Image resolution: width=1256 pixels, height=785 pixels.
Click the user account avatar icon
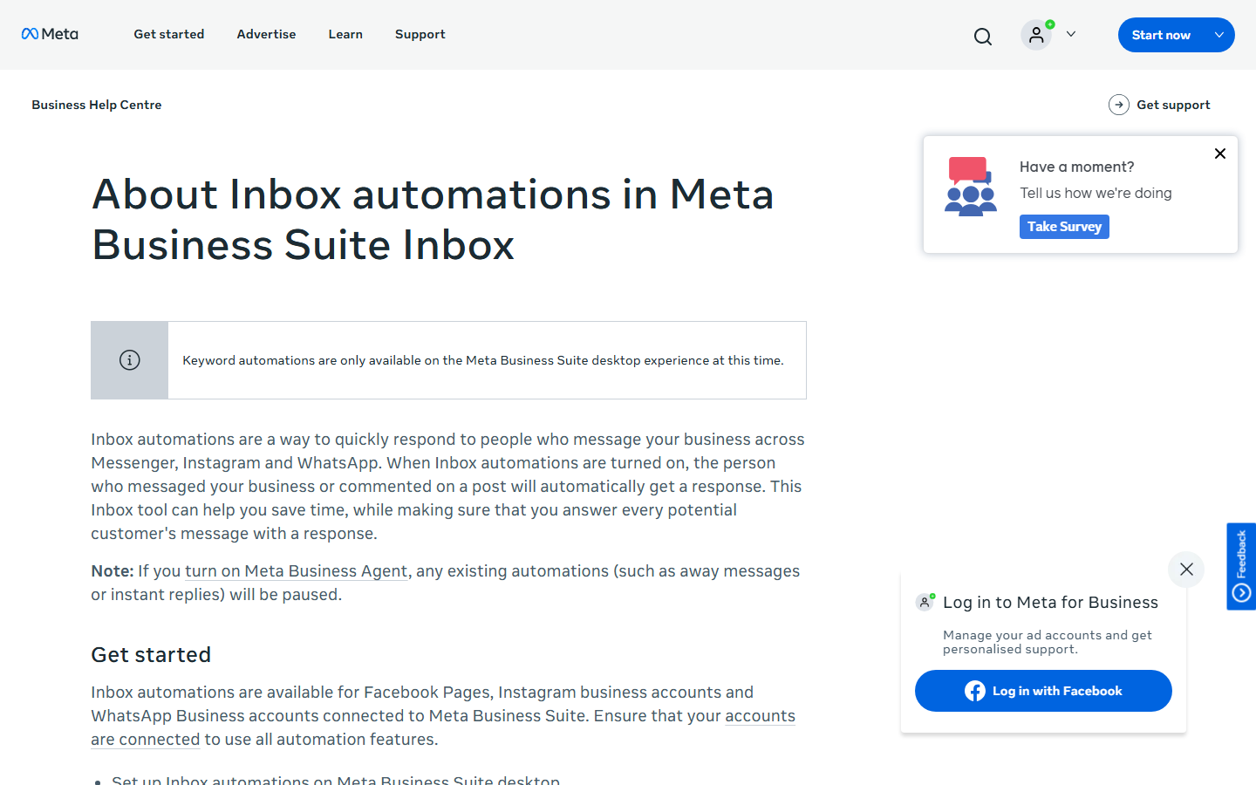[1036, 35]
